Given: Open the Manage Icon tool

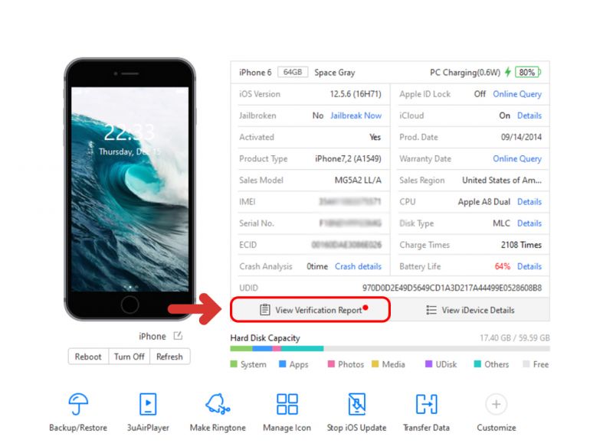Looking at the screenshot, I should (x=287, y=404).
